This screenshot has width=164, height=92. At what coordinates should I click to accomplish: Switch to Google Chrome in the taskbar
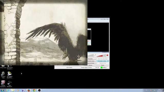pos(34,90)
